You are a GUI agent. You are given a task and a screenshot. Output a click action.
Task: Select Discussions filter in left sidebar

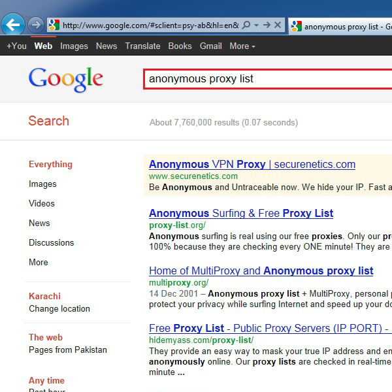52,242
